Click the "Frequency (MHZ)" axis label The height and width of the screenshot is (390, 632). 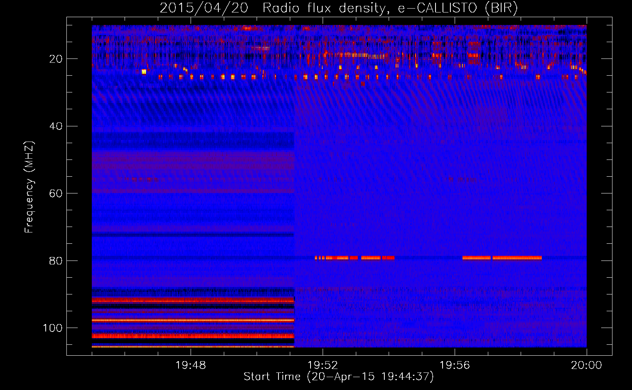[29, 187]
